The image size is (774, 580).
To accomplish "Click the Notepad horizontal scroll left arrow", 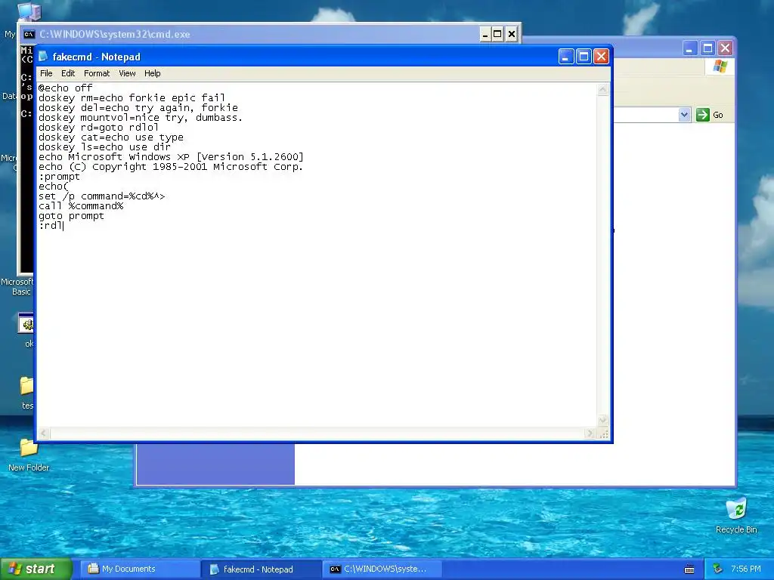I will click(x=43, y=433).
